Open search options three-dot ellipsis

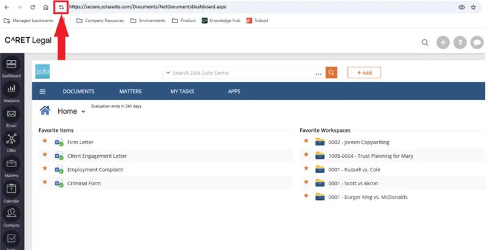318,74
